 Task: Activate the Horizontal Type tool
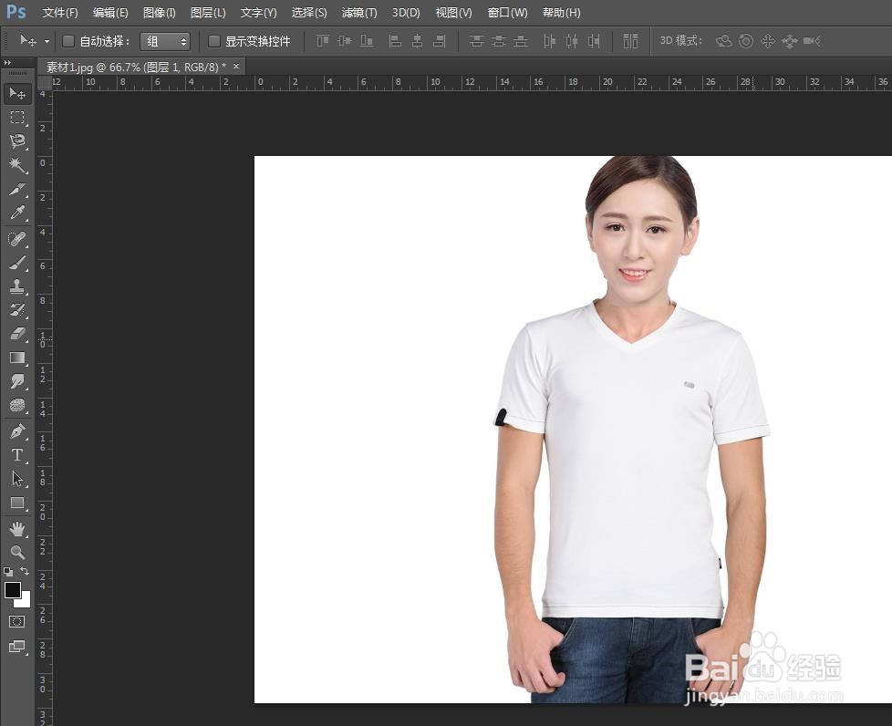(x=16, y=454)
